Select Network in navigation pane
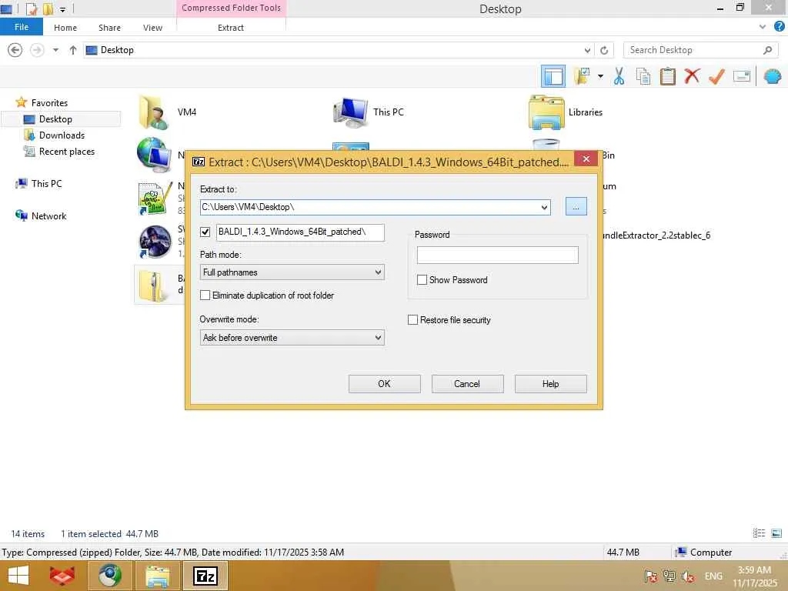788x591 pixels. 48,215
